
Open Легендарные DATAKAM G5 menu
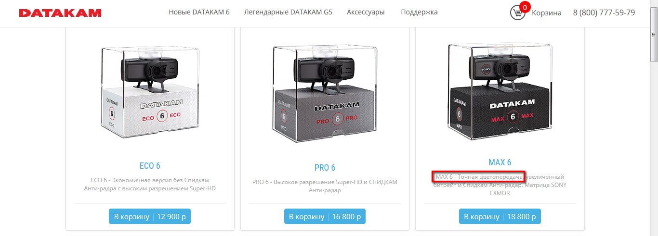click(x=288, y=12)
